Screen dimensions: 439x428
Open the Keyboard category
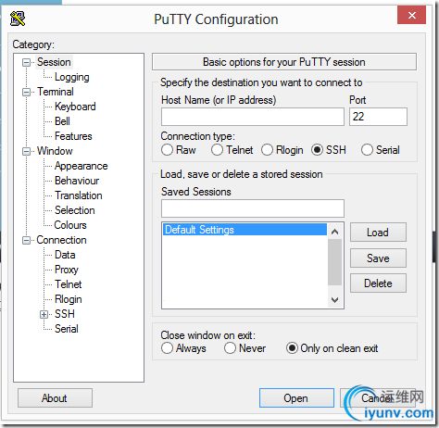click(75, 107)
